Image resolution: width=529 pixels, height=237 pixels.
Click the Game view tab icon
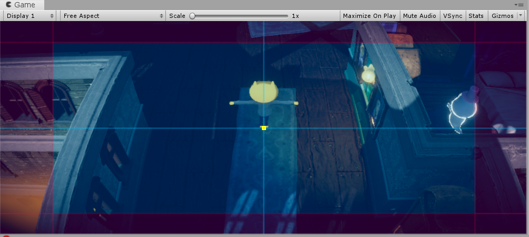[8, 5]
